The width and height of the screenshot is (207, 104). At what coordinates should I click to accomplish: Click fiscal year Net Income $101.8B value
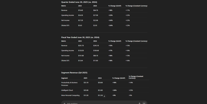pyautogui.click(x=81, y=56)
